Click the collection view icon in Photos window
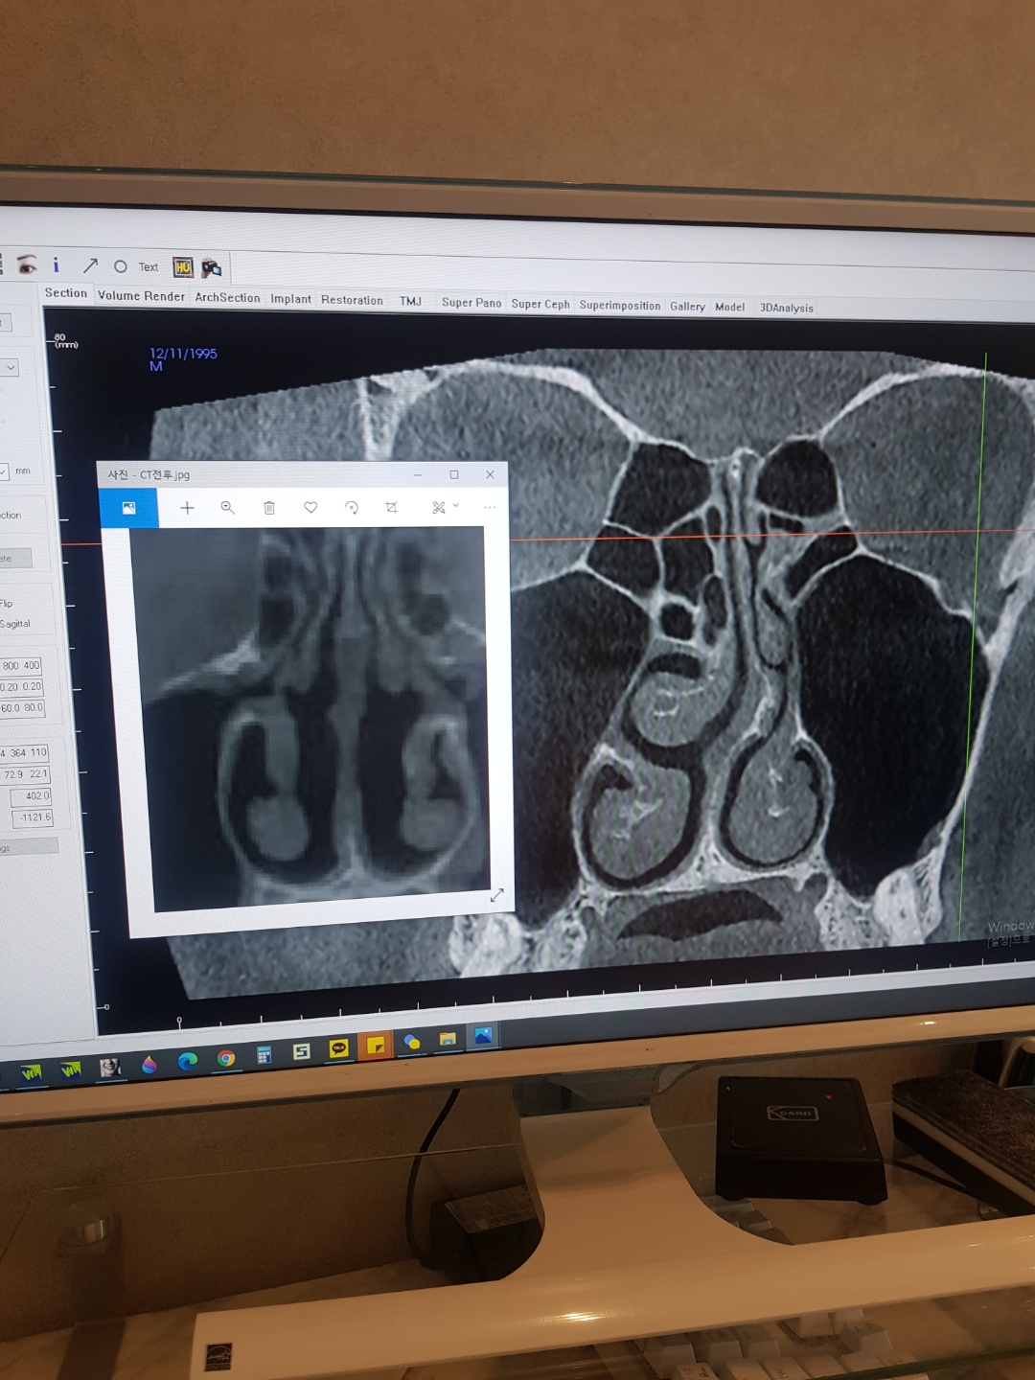Image resolution: width=1035 pixels, height=1380 pixels. pyautogui.click(x=128, y=508)
